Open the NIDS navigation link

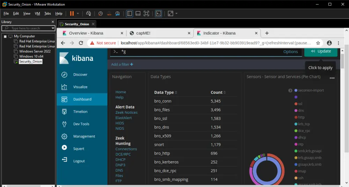point(120,128)
